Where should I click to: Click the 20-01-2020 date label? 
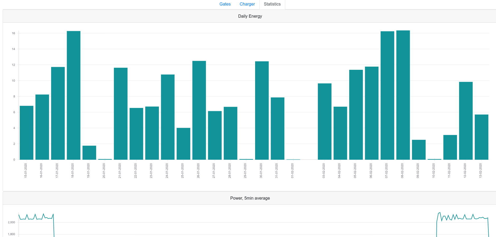pos(104,171)
